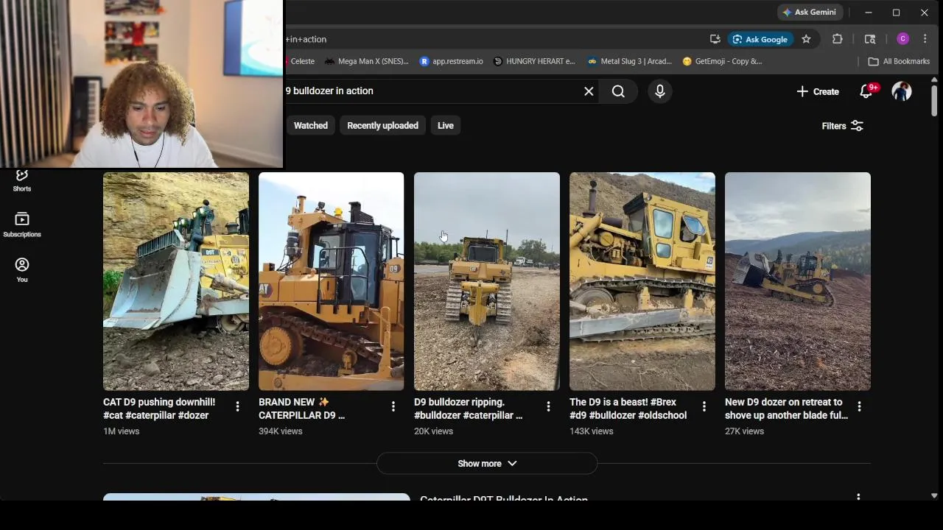Screen dimensions: 943x530
Task: Click the Caterpillar D9T Bulldozer In Action title
Action: (504, 498)
